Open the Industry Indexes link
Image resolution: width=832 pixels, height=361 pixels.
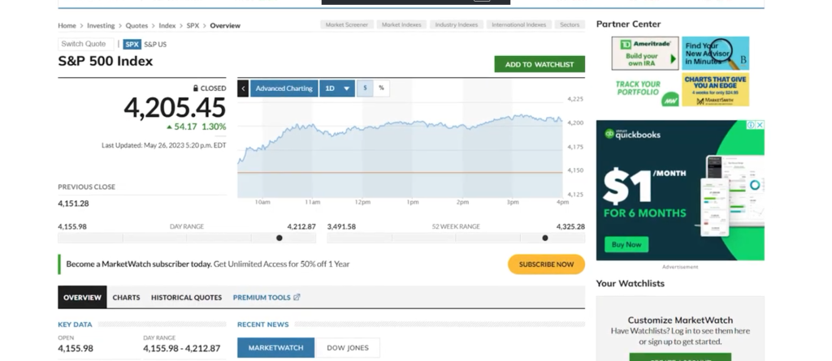[457, 25]
